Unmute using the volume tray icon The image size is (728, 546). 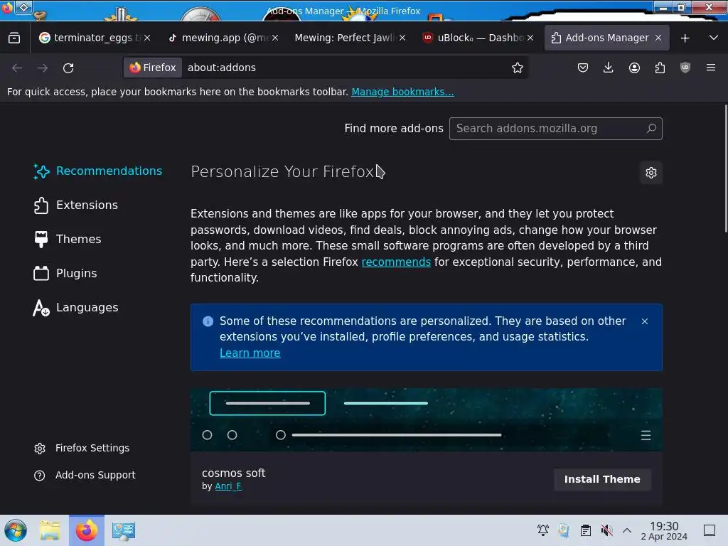tap(606, 530)
